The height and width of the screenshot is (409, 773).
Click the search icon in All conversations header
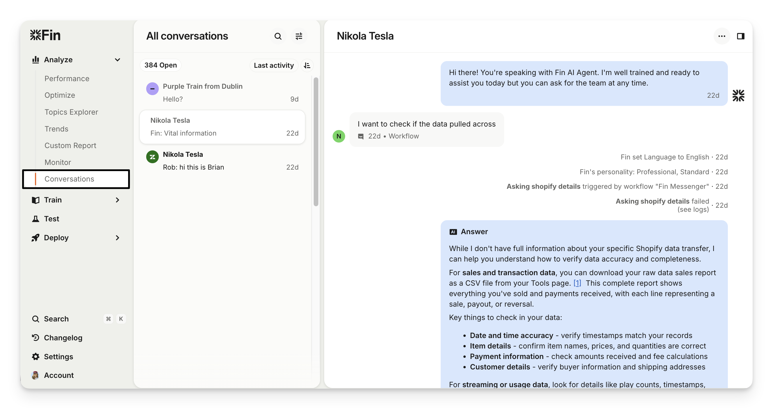click(x=278, y=36)
